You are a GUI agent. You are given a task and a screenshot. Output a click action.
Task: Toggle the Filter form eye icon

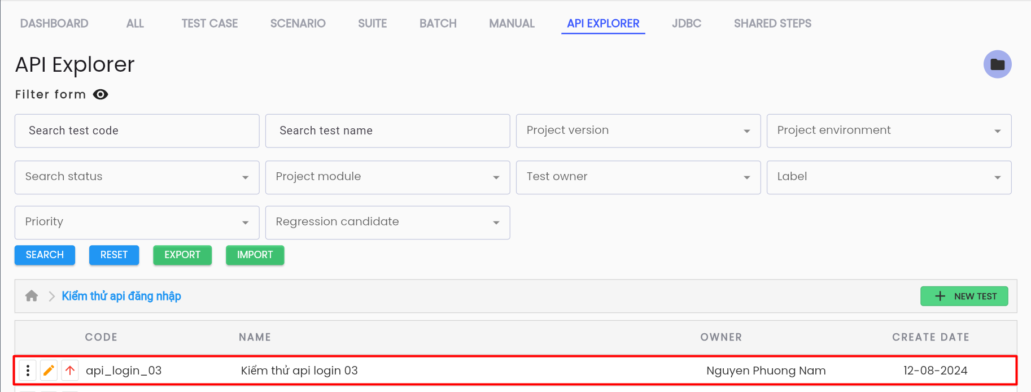click(101, 94)
